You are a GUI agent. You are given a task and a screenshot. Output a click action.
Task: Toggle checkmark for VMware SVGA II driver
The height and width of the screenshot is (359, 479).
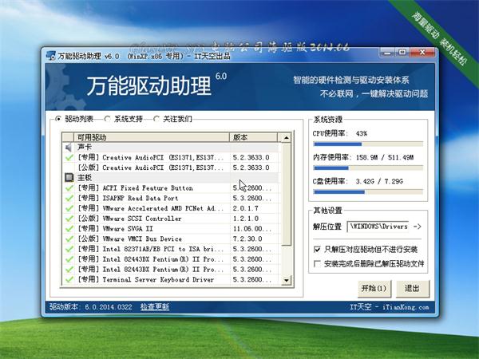[x=69, y=229]
